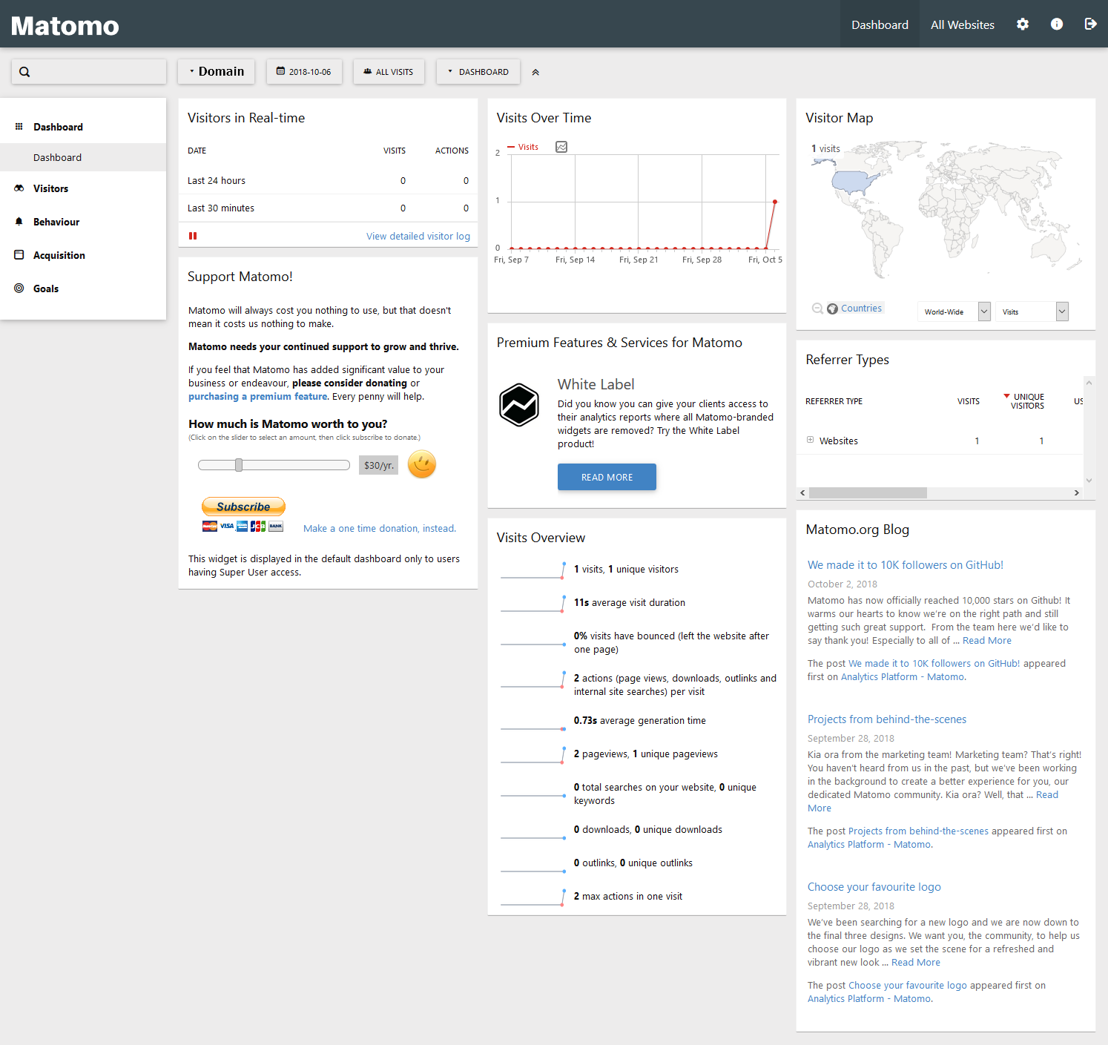The image size is (1108, 1045).
Task: Click the sign out icon
Action: point(1090,24)
